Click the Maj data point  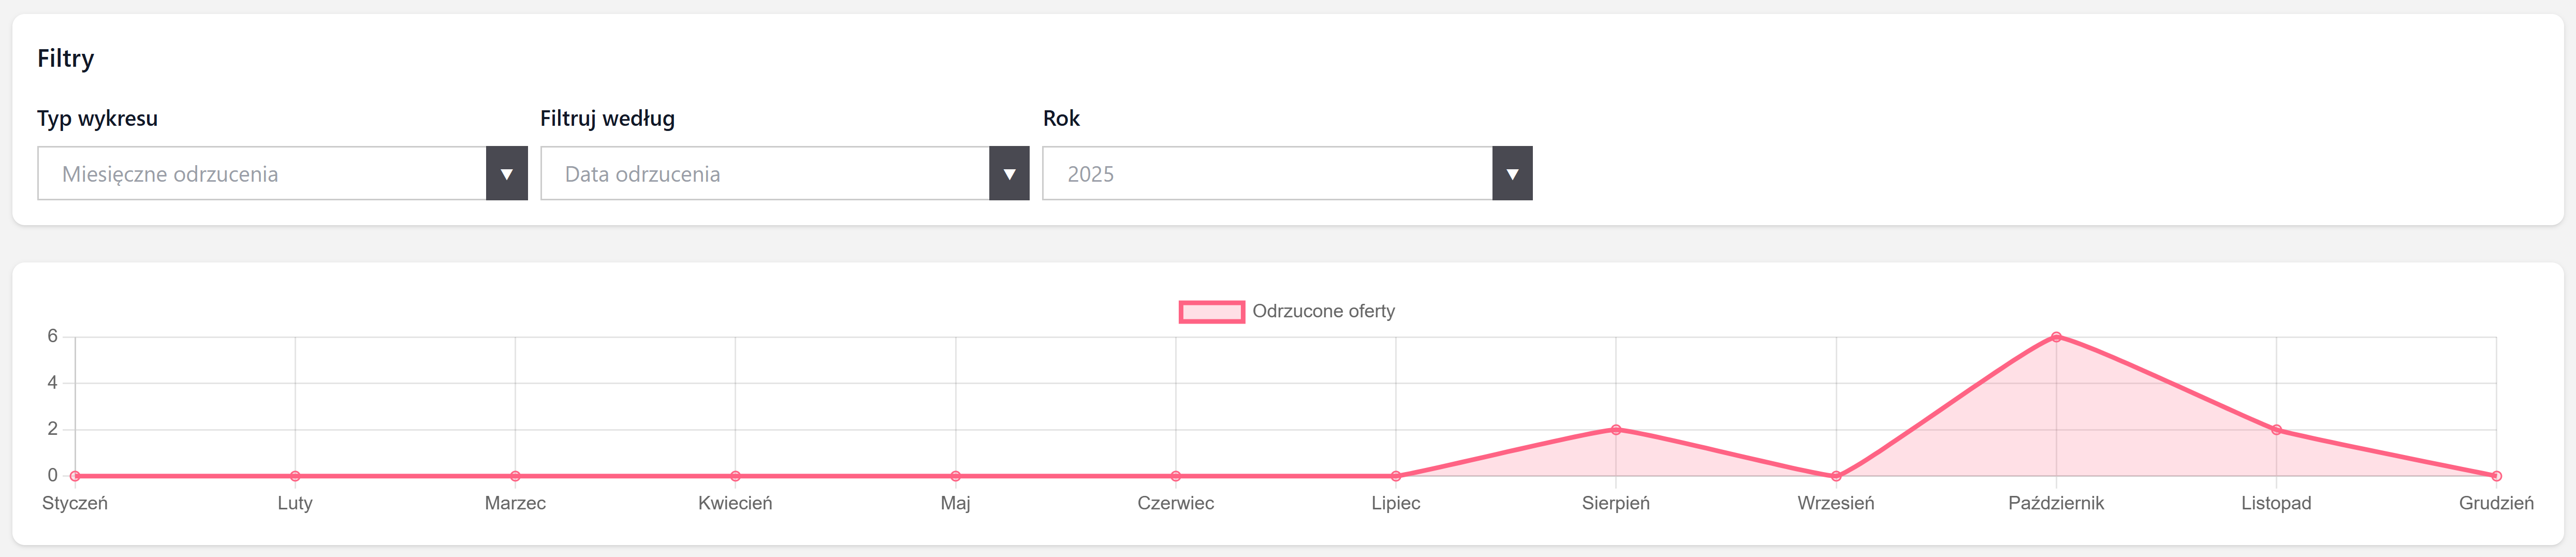pos(955,476)
